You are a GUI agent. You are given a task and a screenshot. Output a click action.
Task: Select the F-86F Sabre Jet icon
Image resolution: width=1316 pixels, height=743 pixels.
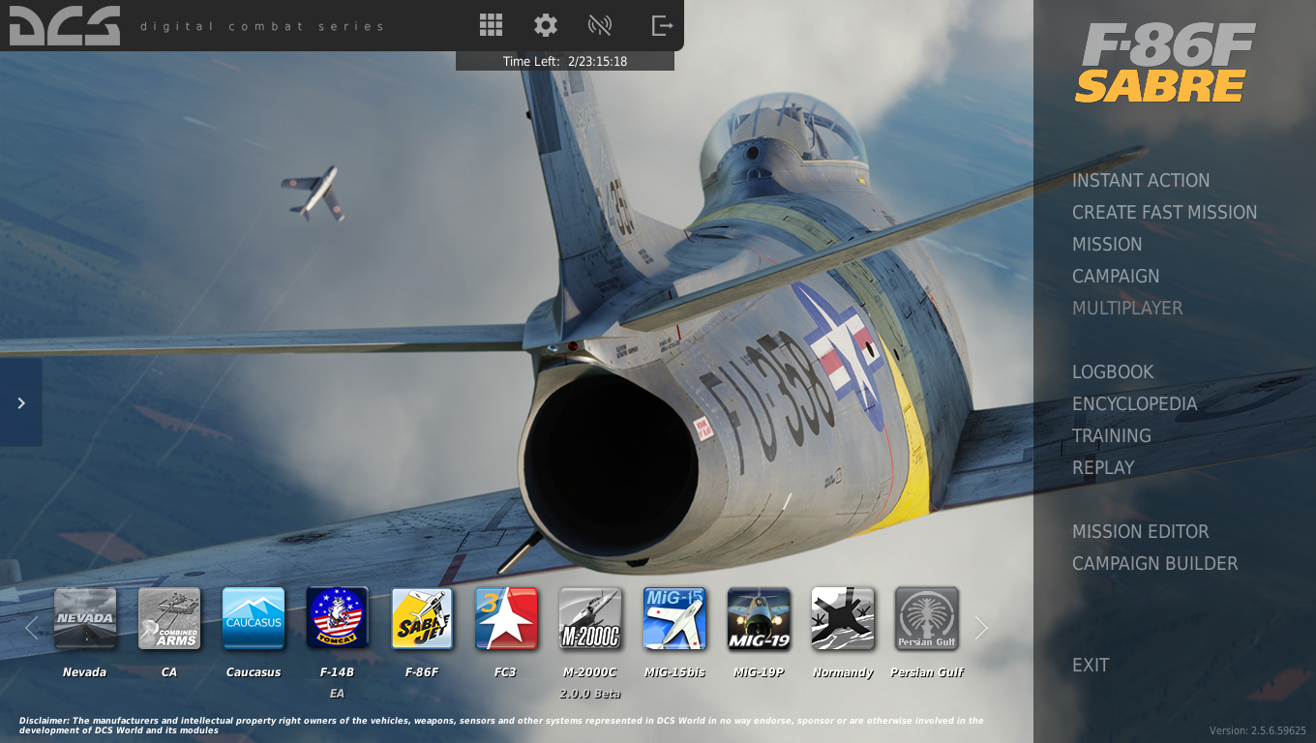pyautogui.click(x=422, y=618)
